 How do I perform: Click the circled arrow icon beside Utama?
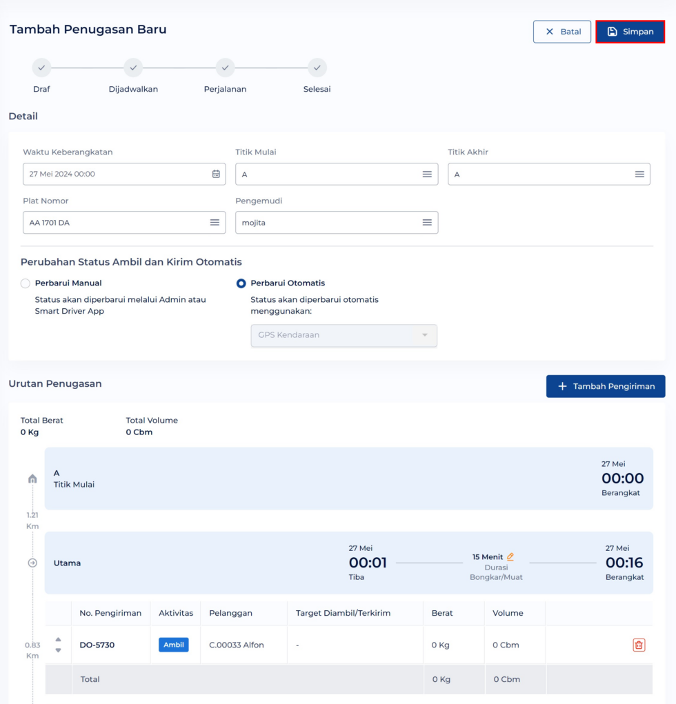click(32, 563)
